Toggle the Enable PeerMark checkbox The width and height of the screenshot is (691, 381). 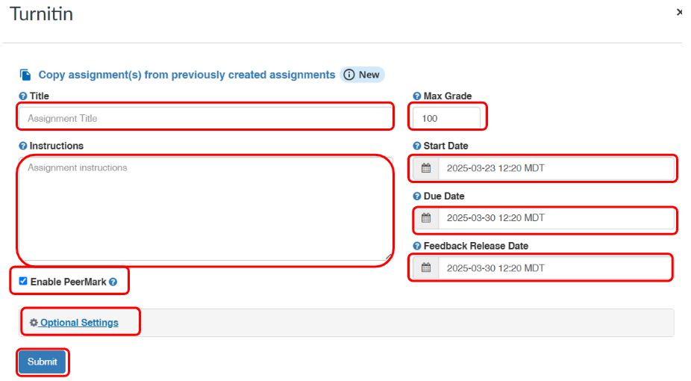(x=24, y=282)
